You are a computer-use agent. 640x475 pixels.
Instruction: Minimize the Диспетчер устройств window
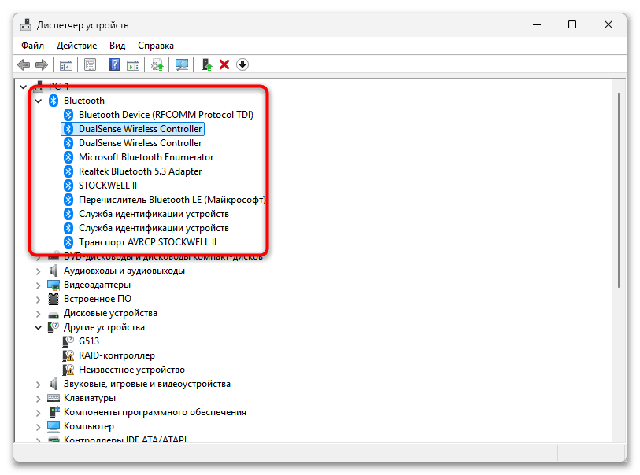[537, 25]
